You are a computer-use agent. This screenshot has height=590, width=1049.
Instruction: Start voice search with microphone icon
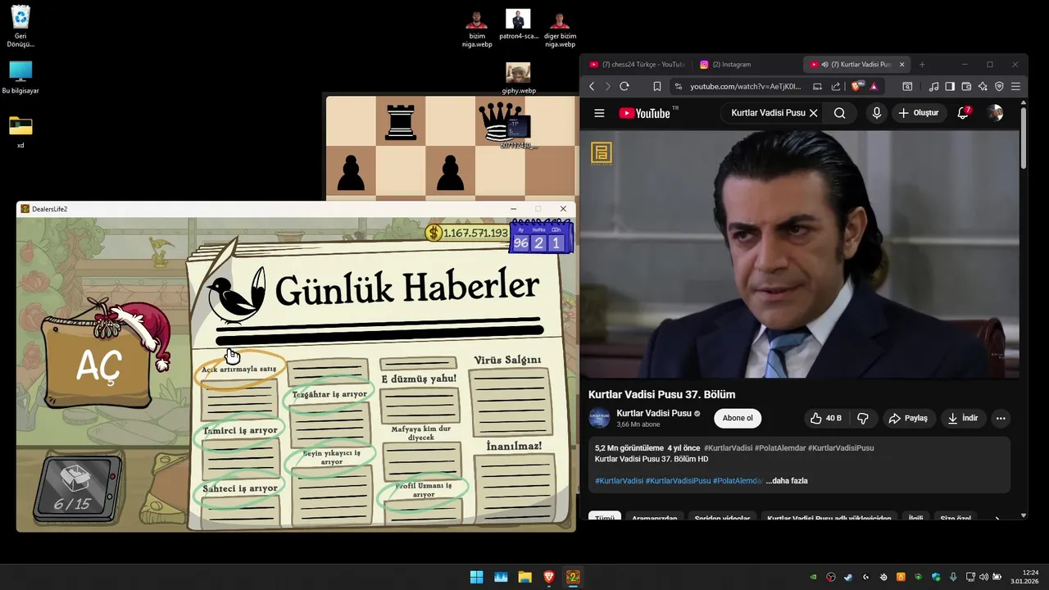[876, 113]
